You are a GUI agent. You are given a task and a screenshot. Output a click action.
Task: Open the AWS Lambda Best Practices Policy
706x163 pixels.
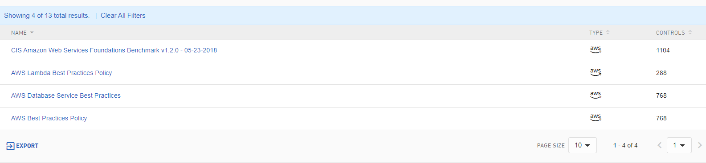[61, 73]
